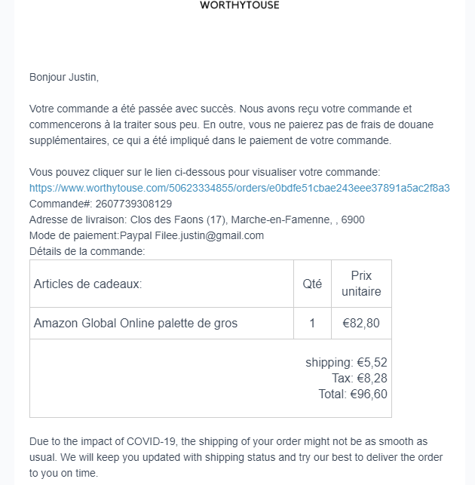Click the "Bonjour Justin" greeting
The image size is (475, 485).
[x=64, y=77]
